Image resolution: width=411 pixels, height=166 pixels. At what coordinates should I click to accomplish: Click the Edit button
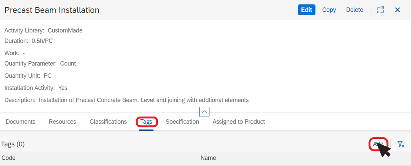coord(306,10)
